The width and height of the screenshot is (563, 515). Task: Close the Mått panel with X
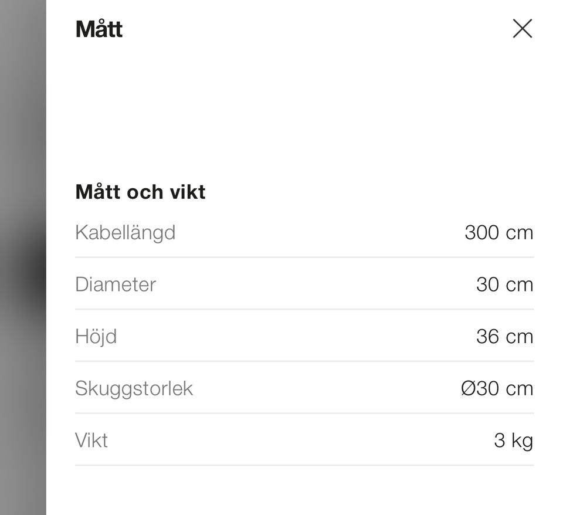pos(522,29)
